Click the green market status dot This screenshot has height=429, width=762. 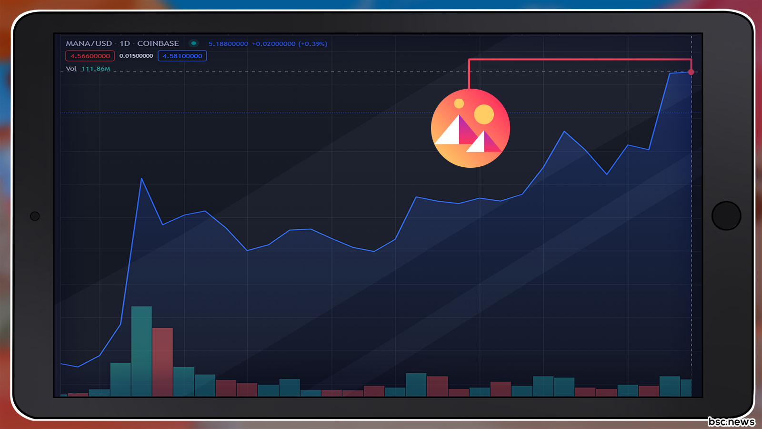pos(193,43)
